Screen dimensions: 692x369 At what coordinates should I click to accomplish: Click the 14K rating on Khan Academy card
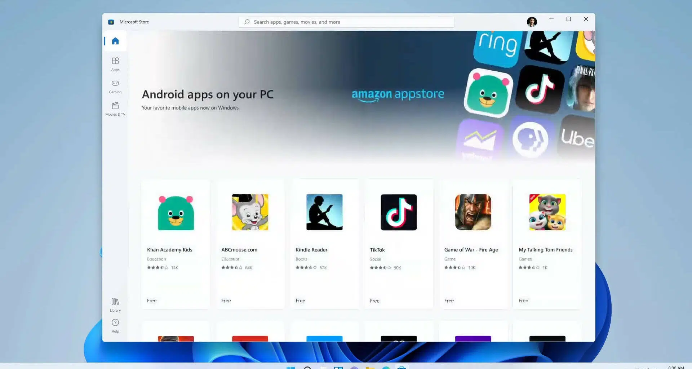pos(174,267)
